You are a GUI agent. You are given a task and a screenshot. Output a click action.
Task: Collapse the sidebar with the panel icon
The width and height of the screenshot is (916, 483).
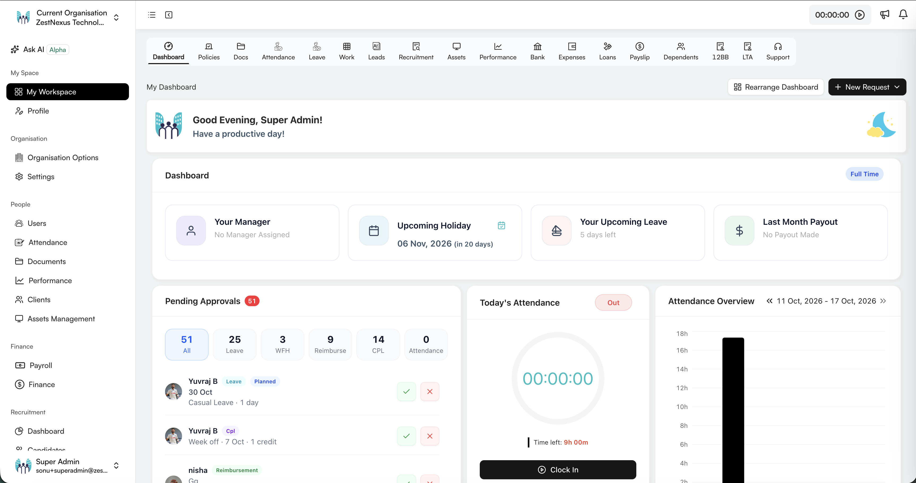(169, 15)
